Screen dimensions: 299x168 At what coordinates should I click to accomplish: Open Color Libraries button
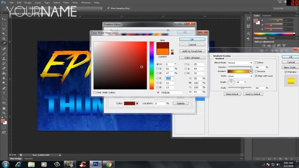[192, 58]
